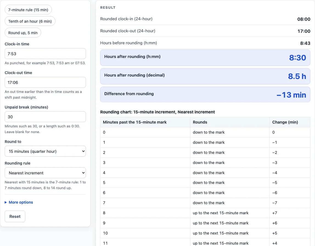The width and height of the screenshot is (315, 246).
Task: Click the rounded clock-in value 08:00
Action: coord(304,19)
